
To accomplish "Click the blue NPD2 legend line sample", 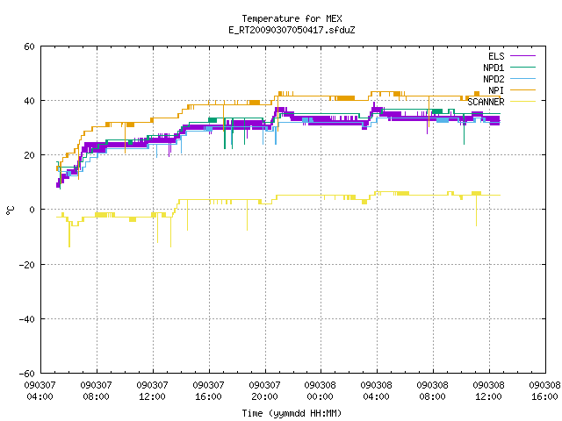I will [522, 79].
